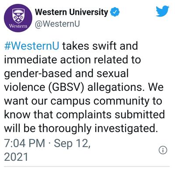This screenshot has width=175, height=173.
Task: Click the "Western" wordmark inside the avatar
Action: tap(18, 26)
